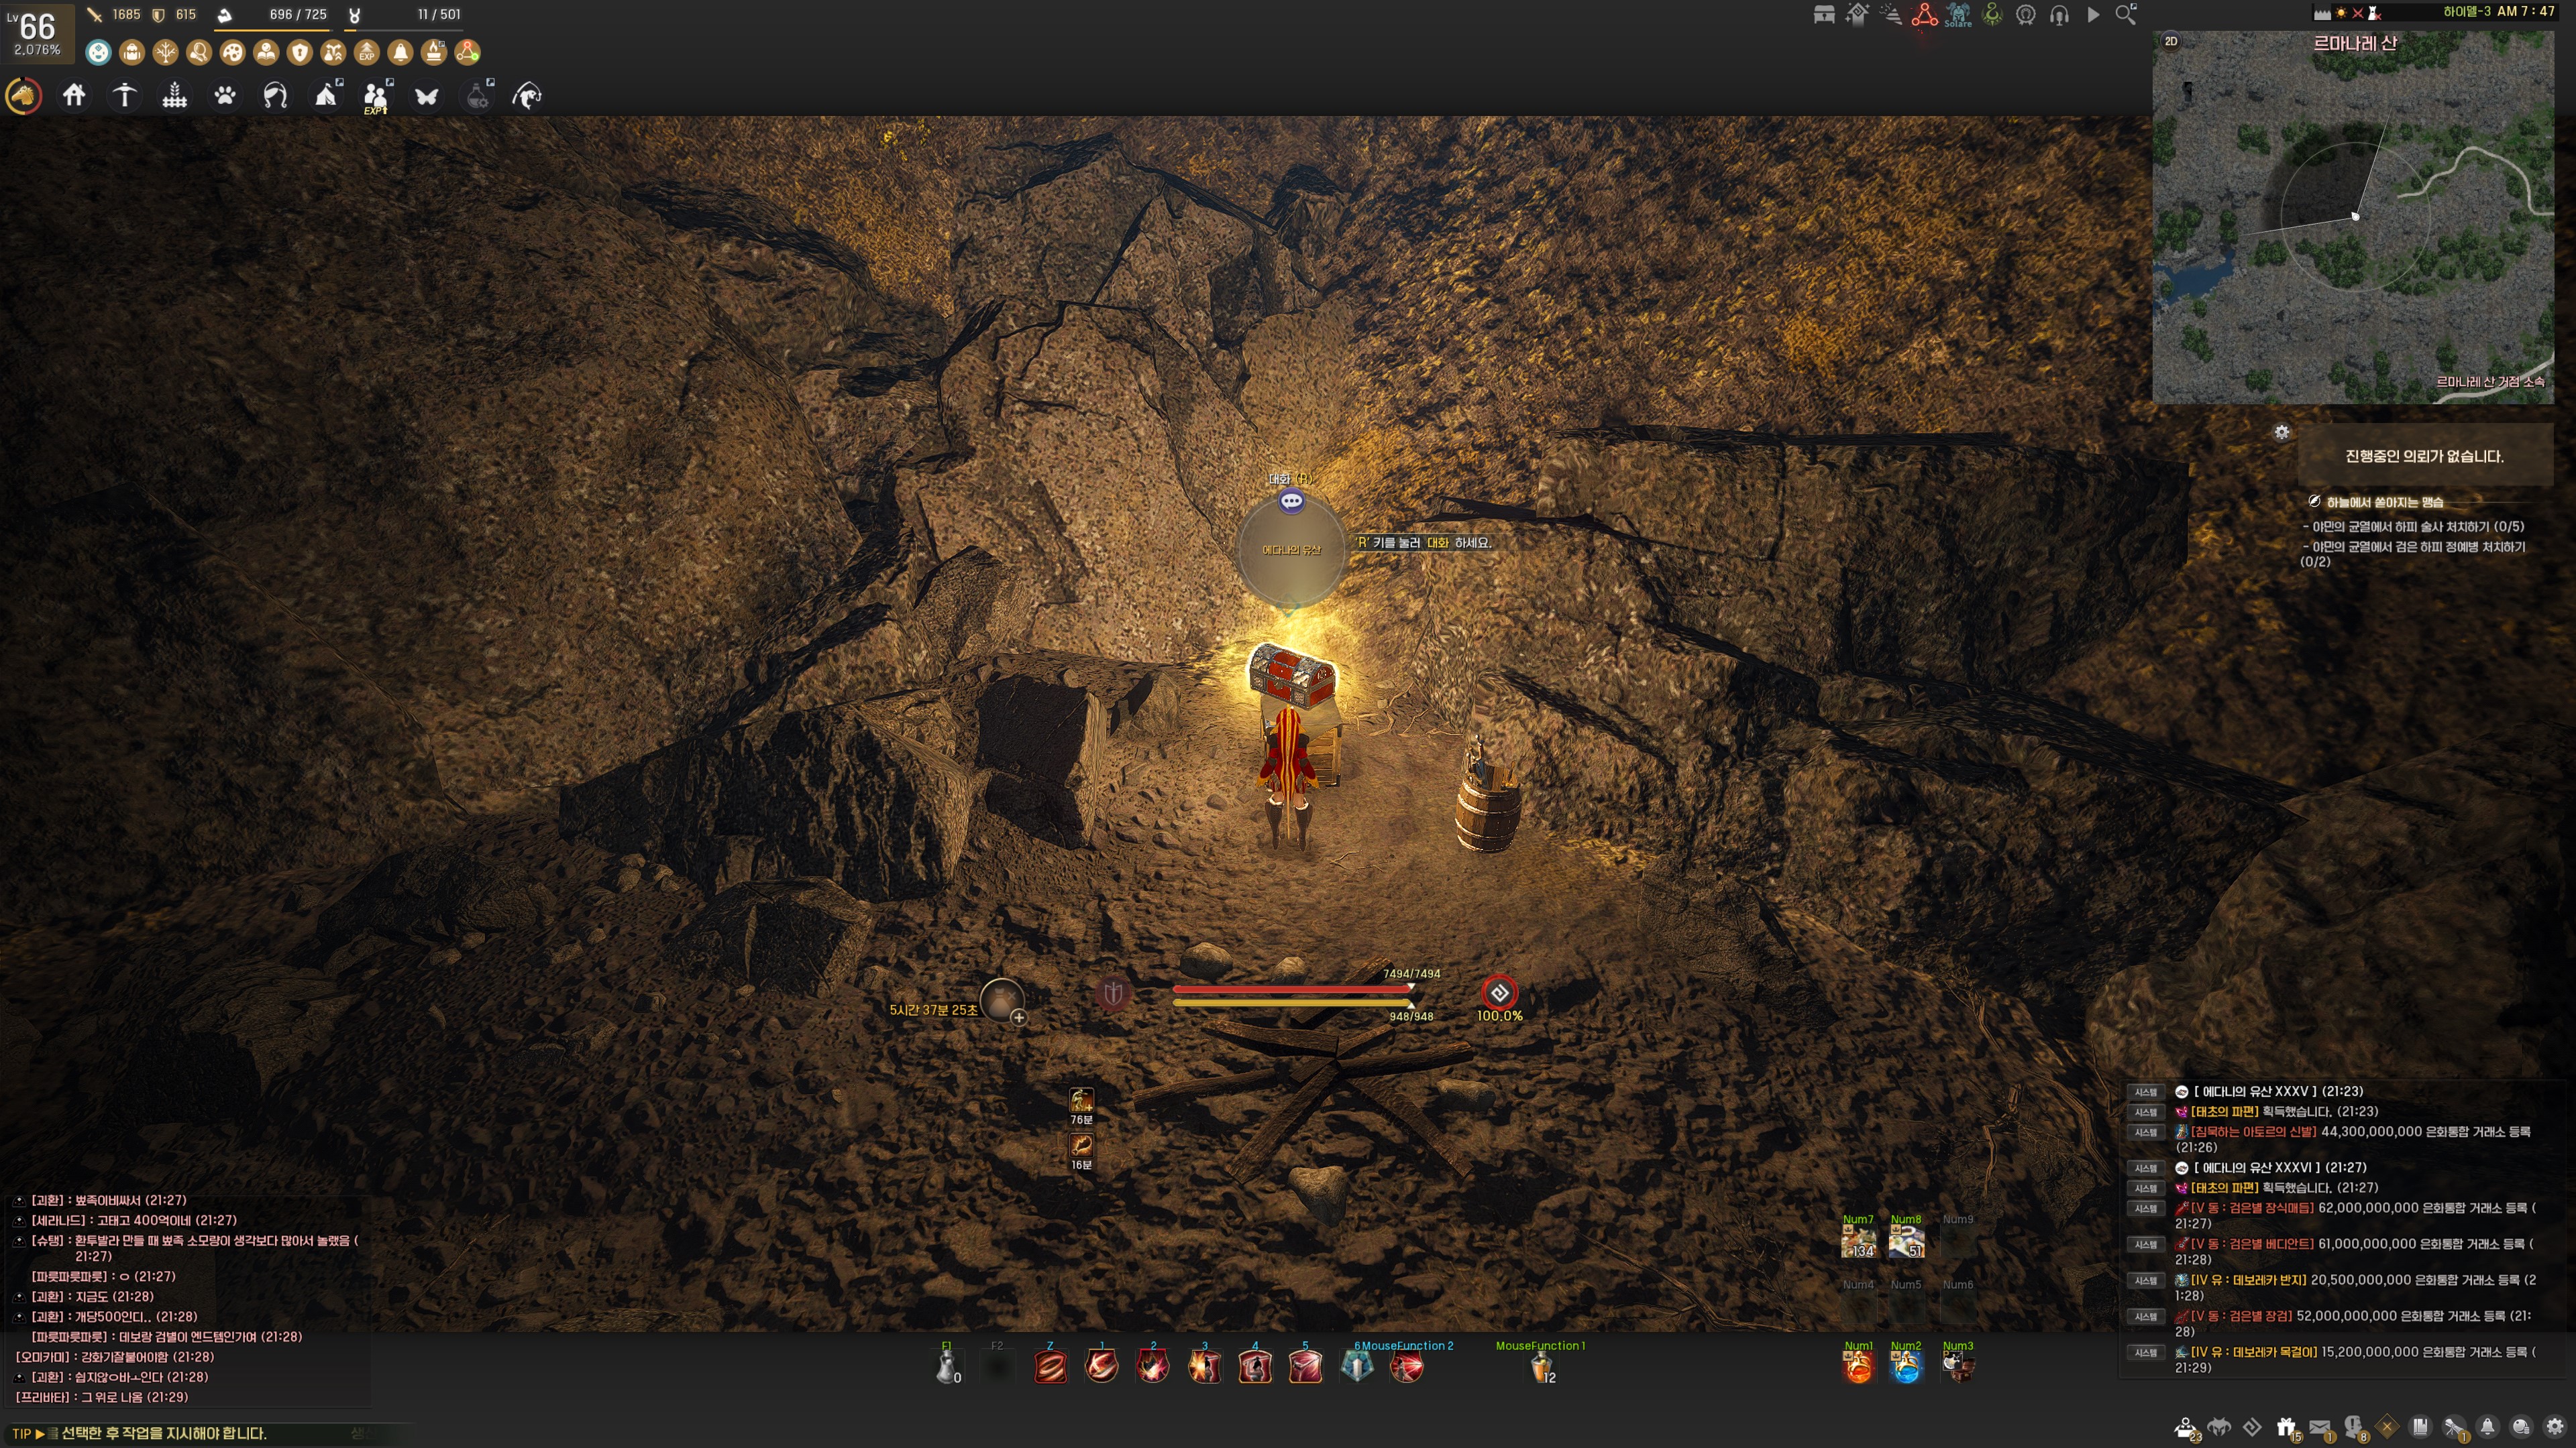Viewport: 2576px width, 1448px height.
Task: Expand the magnifier search menu icon
Action: (x=2126, y=15)
